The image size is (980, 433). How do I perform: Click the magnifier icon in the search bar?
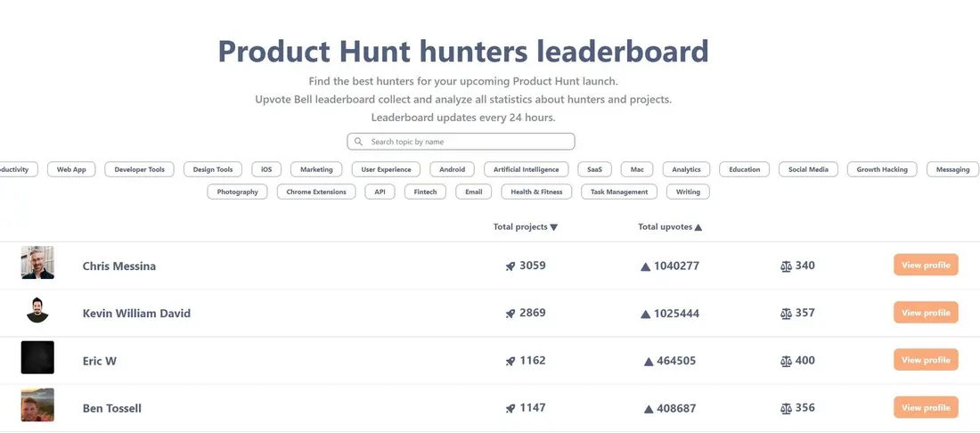point(358,142)
